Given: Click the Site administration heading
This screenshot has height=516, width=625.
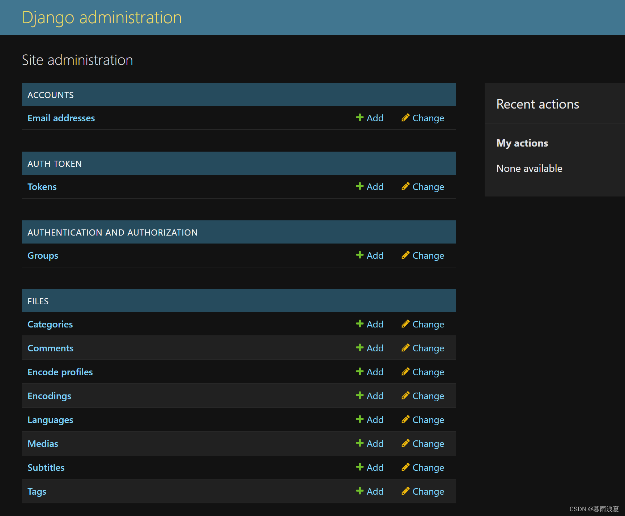Looking at the screenshot, I should coord(77,60).
